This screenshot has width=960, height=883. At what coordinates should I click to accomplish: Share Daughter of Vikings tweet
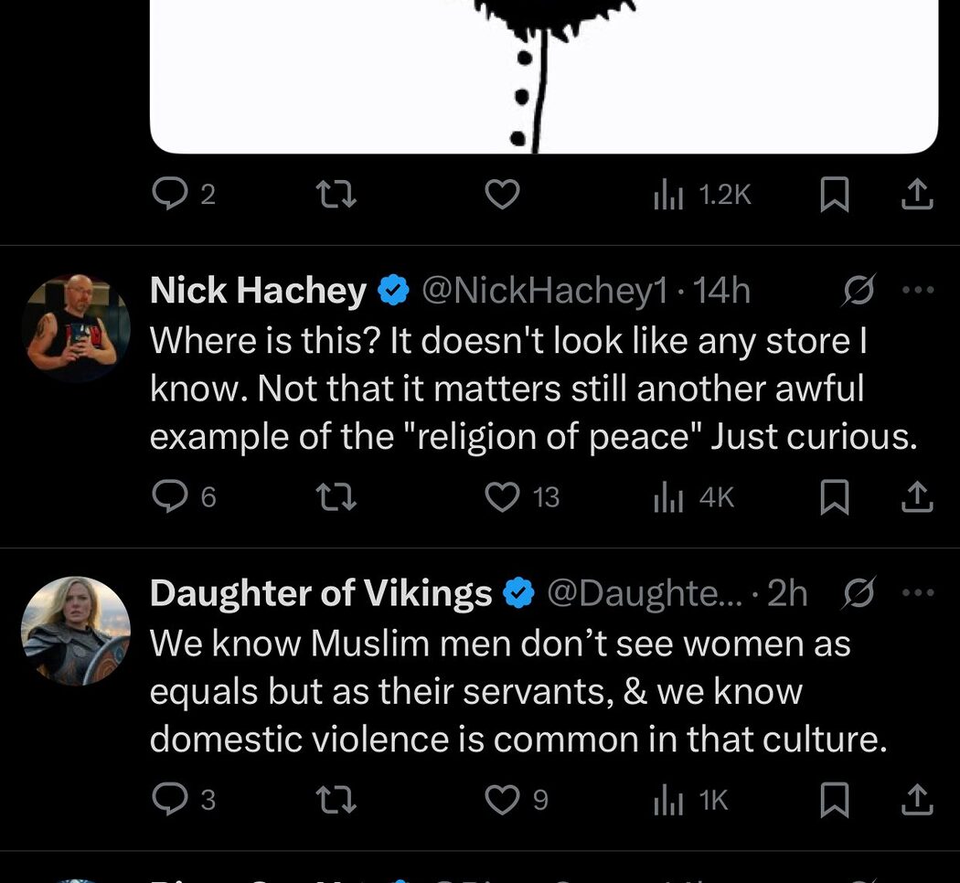pos(917,799)
